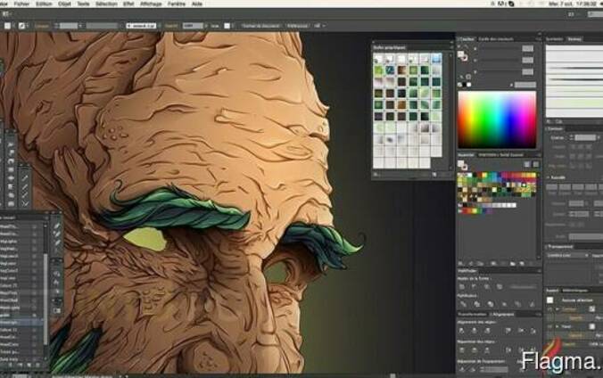Viewport: 603px width, 378px height.
Task: Align objects to horizontal left edge
Action: click(x=462, y=331)
